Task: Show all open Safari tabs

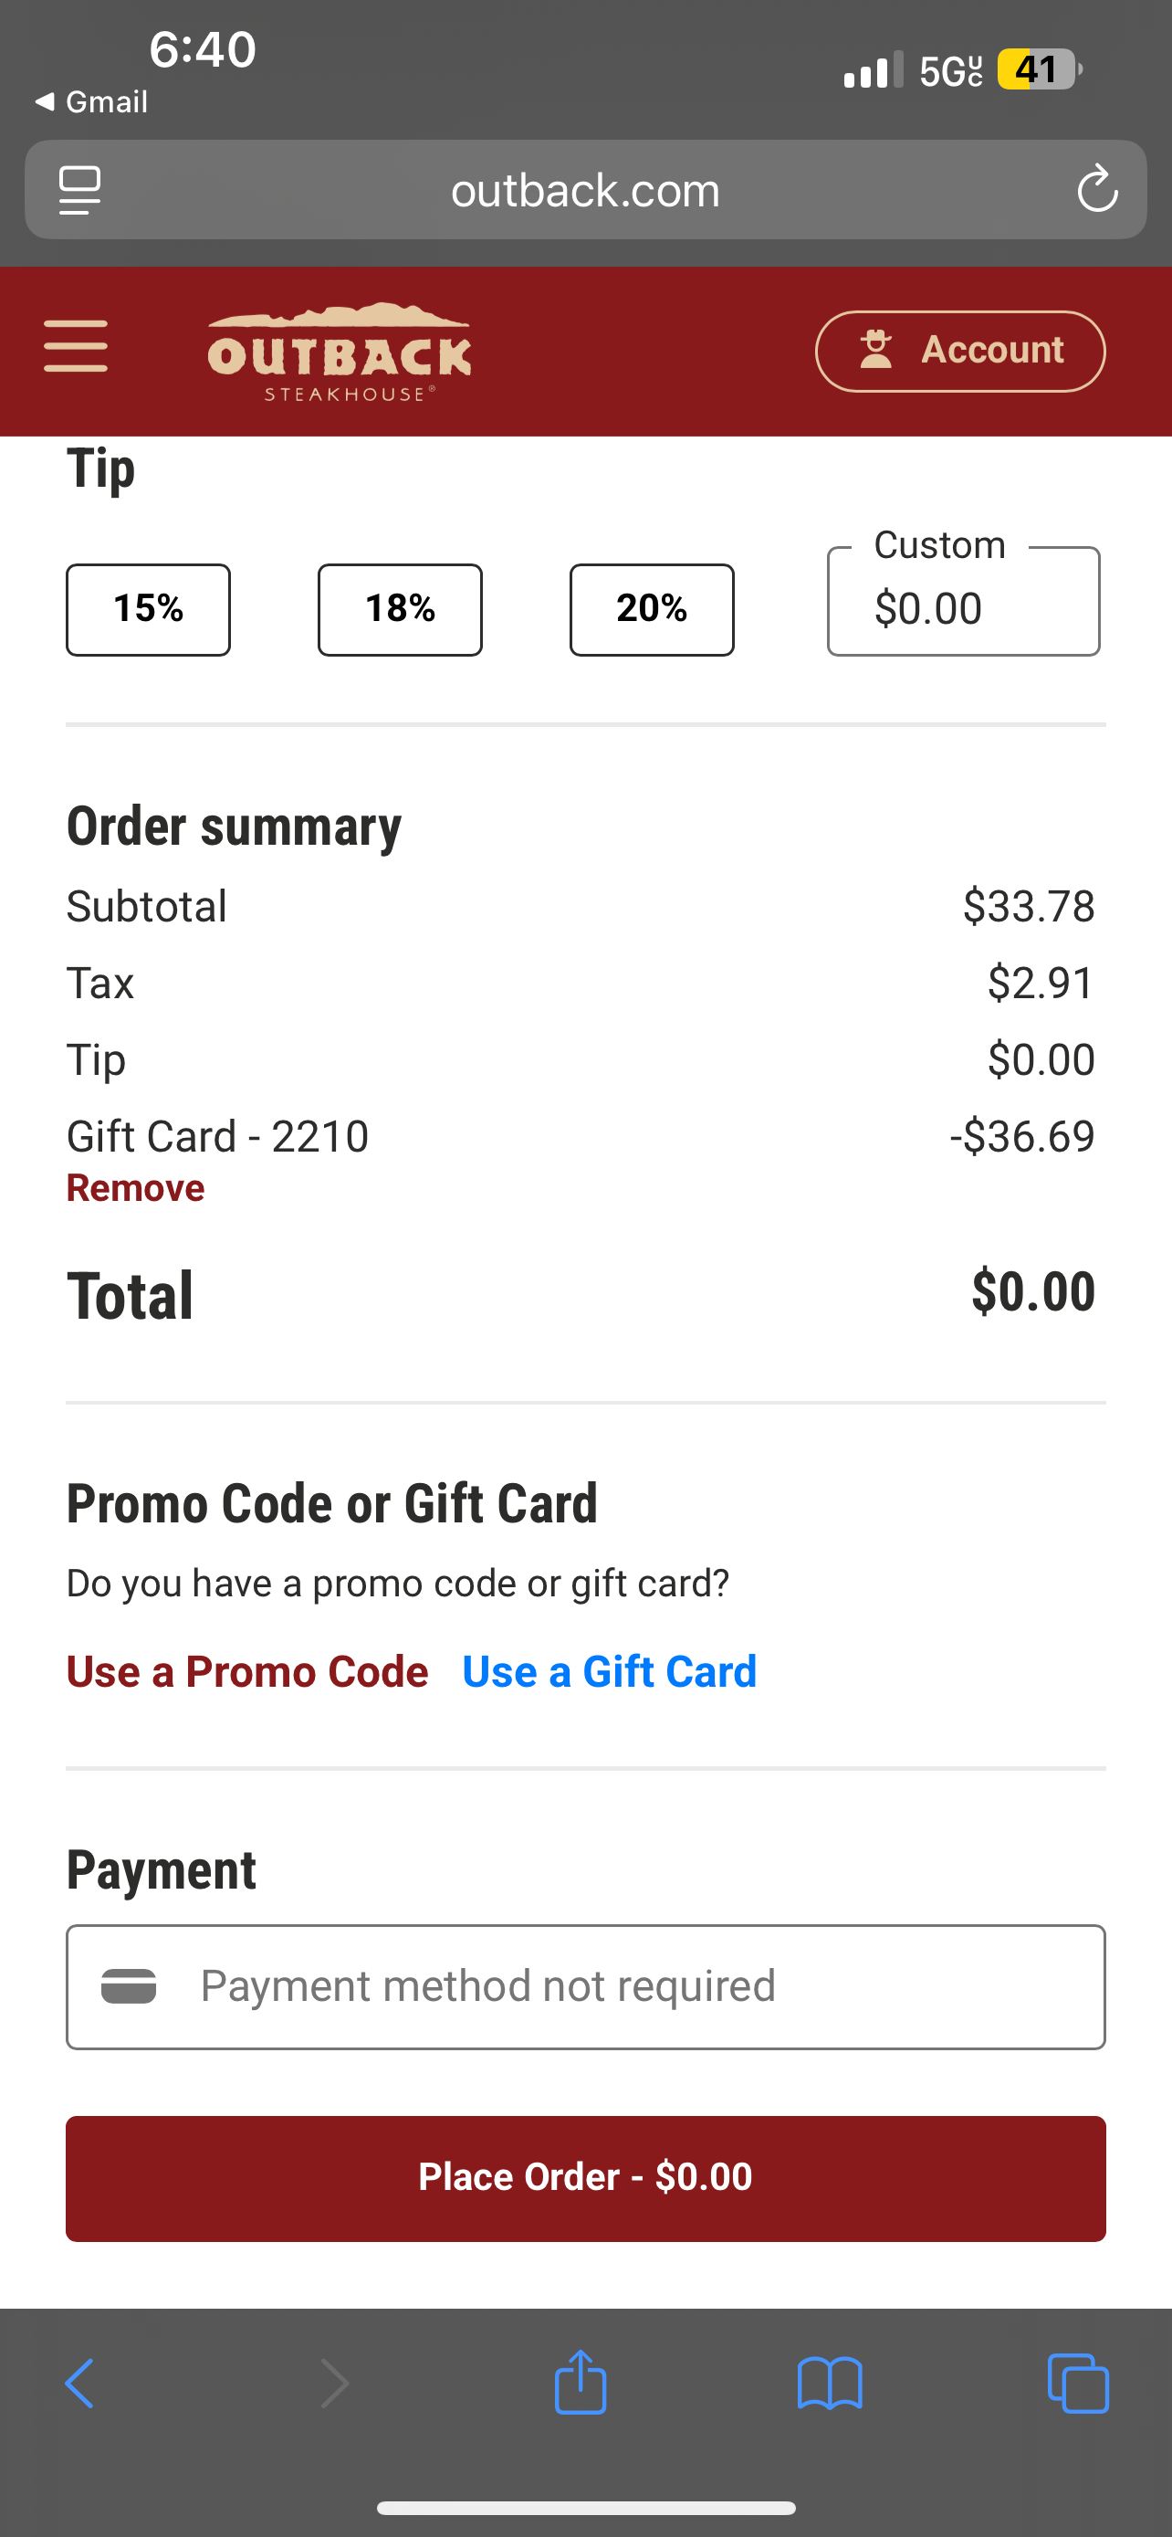Action: [1078, 2384]
